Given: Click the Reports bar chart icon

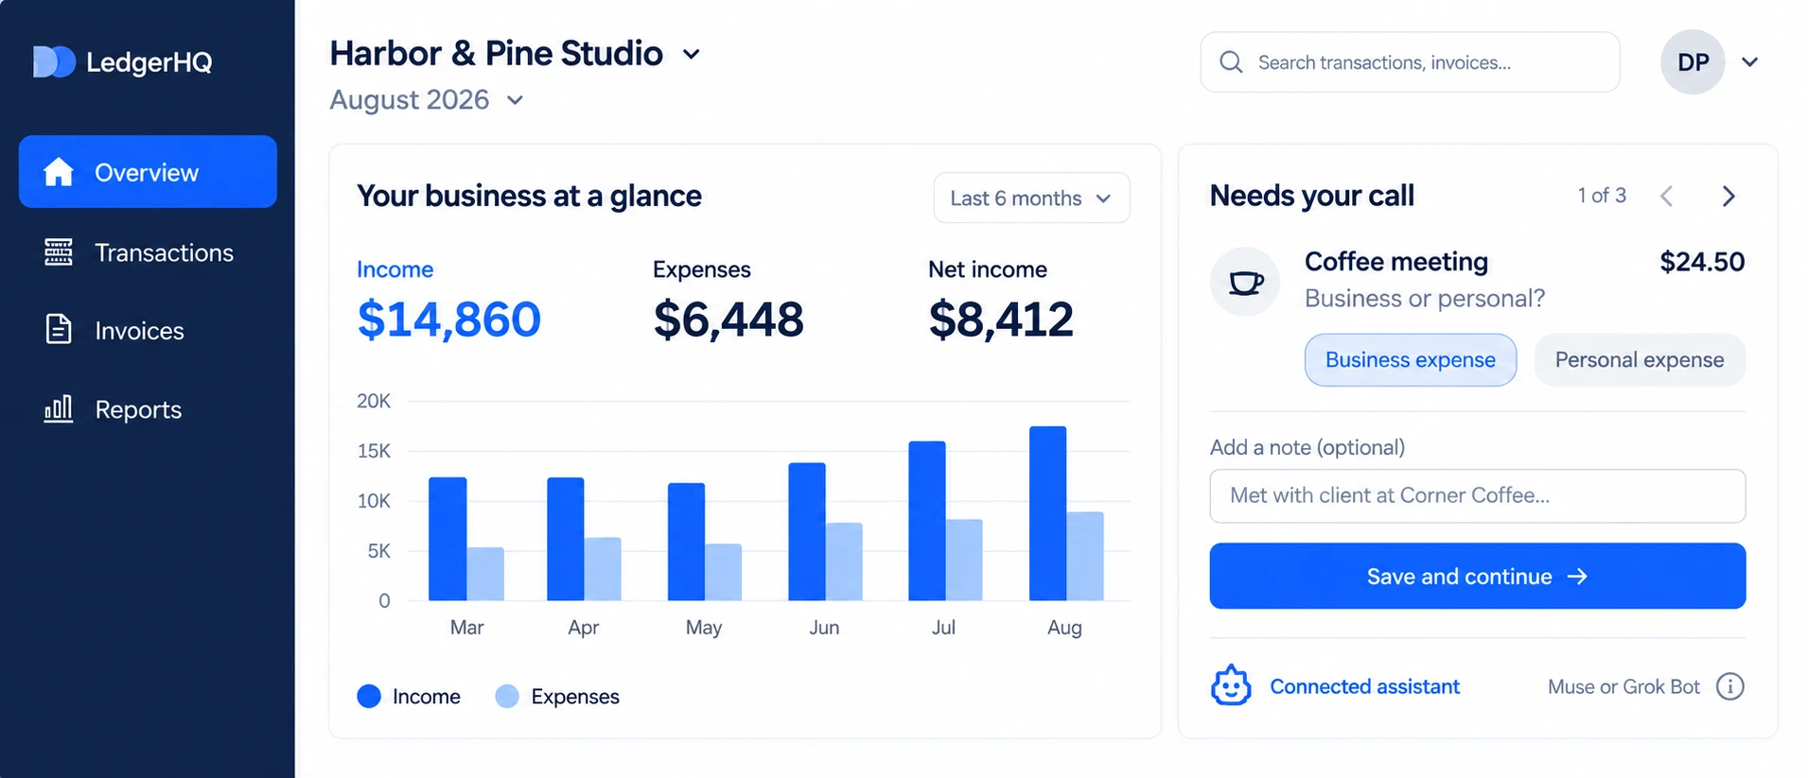Looking at the screenshot, I should click(x=59, y=408).
